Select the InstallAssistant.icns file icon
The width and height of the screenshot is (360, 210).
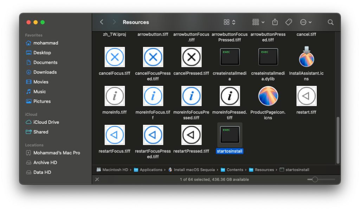tap(306, 57)
